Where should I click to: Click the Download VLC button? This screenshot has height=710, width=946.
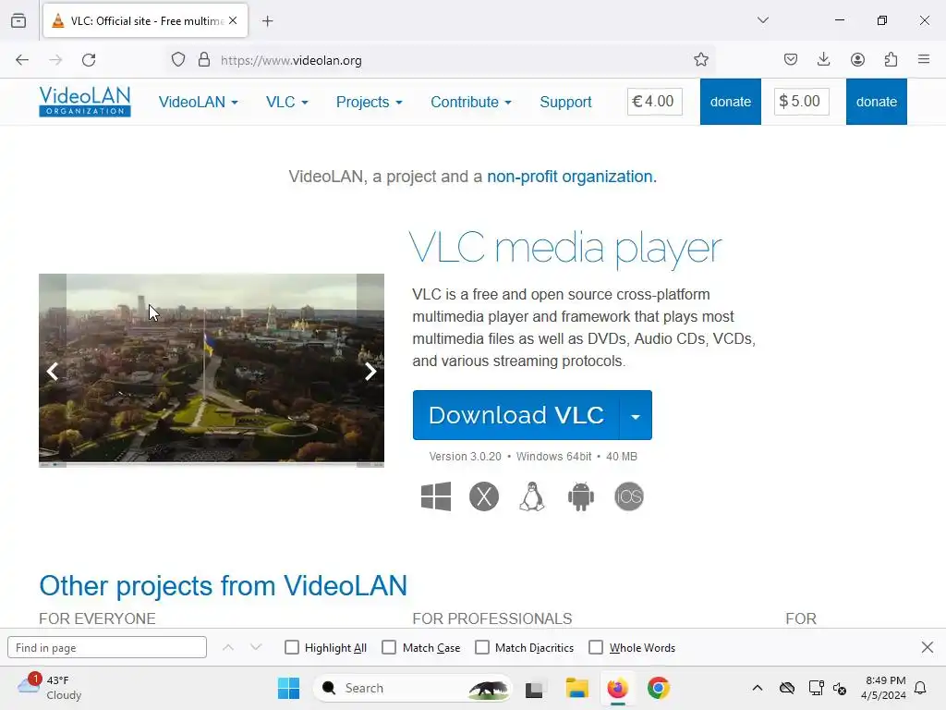click(515, 415)
